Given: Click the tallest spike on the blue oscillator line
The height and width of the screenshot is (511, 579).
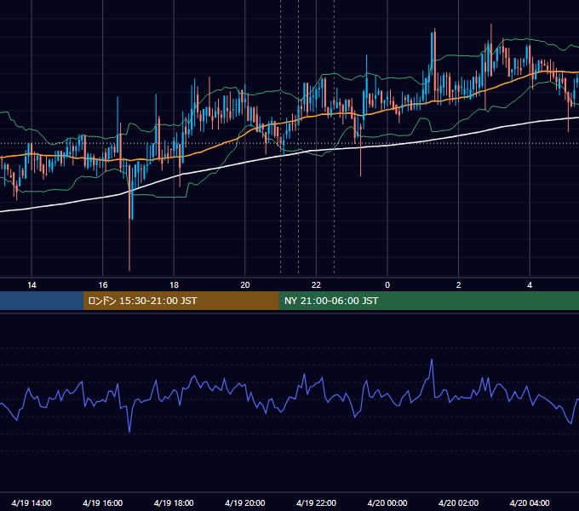Looking at the screenshot, I should point(432,360).
